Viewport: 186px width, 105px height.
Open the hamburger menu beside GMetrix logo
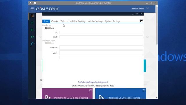32,9
